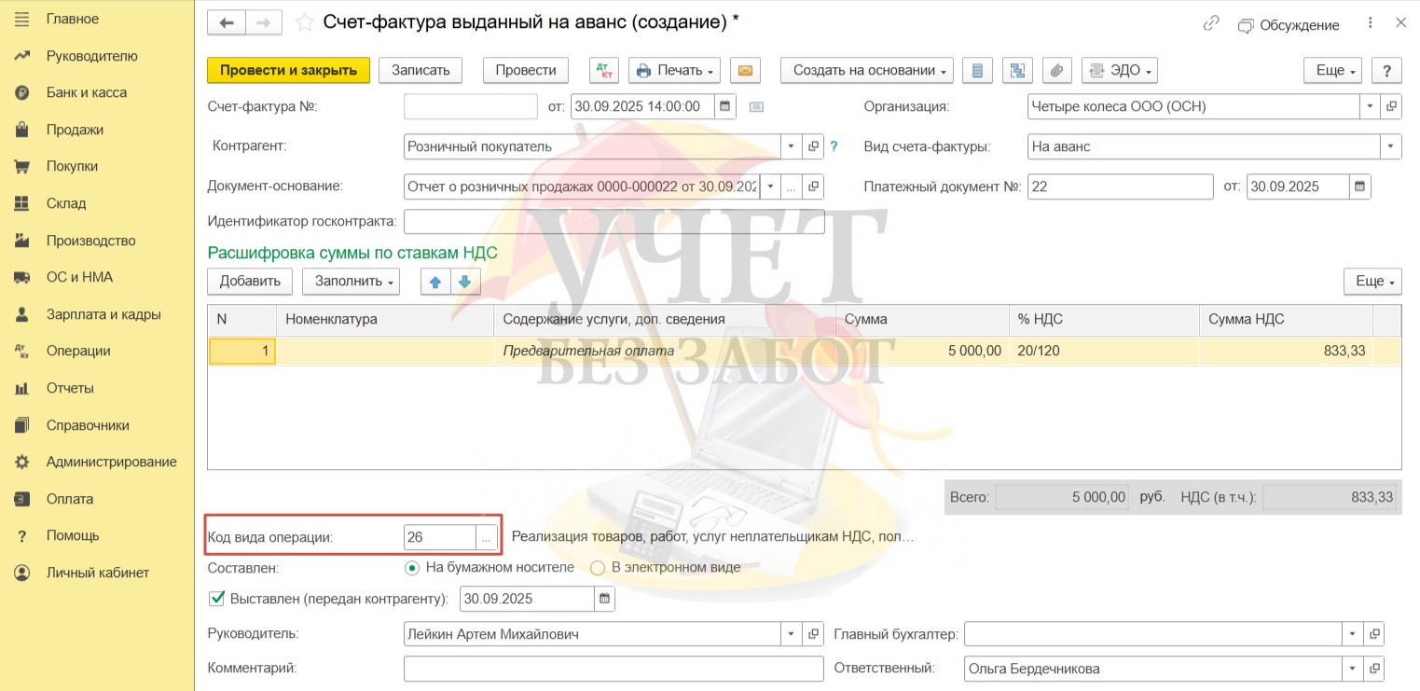
Task: Expand the Организация dropdown list arrow
Action: pyautogui.click(x=1370, y=106)
